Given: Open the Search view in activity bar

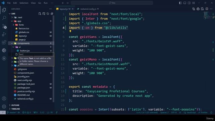Looking at the screenshot, I should click(x=4, y=18).
